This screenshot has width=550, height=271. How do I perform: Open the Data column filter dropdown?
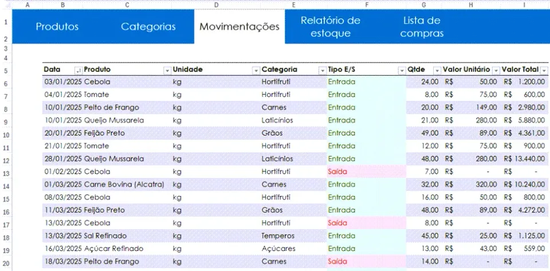[78, 70]
